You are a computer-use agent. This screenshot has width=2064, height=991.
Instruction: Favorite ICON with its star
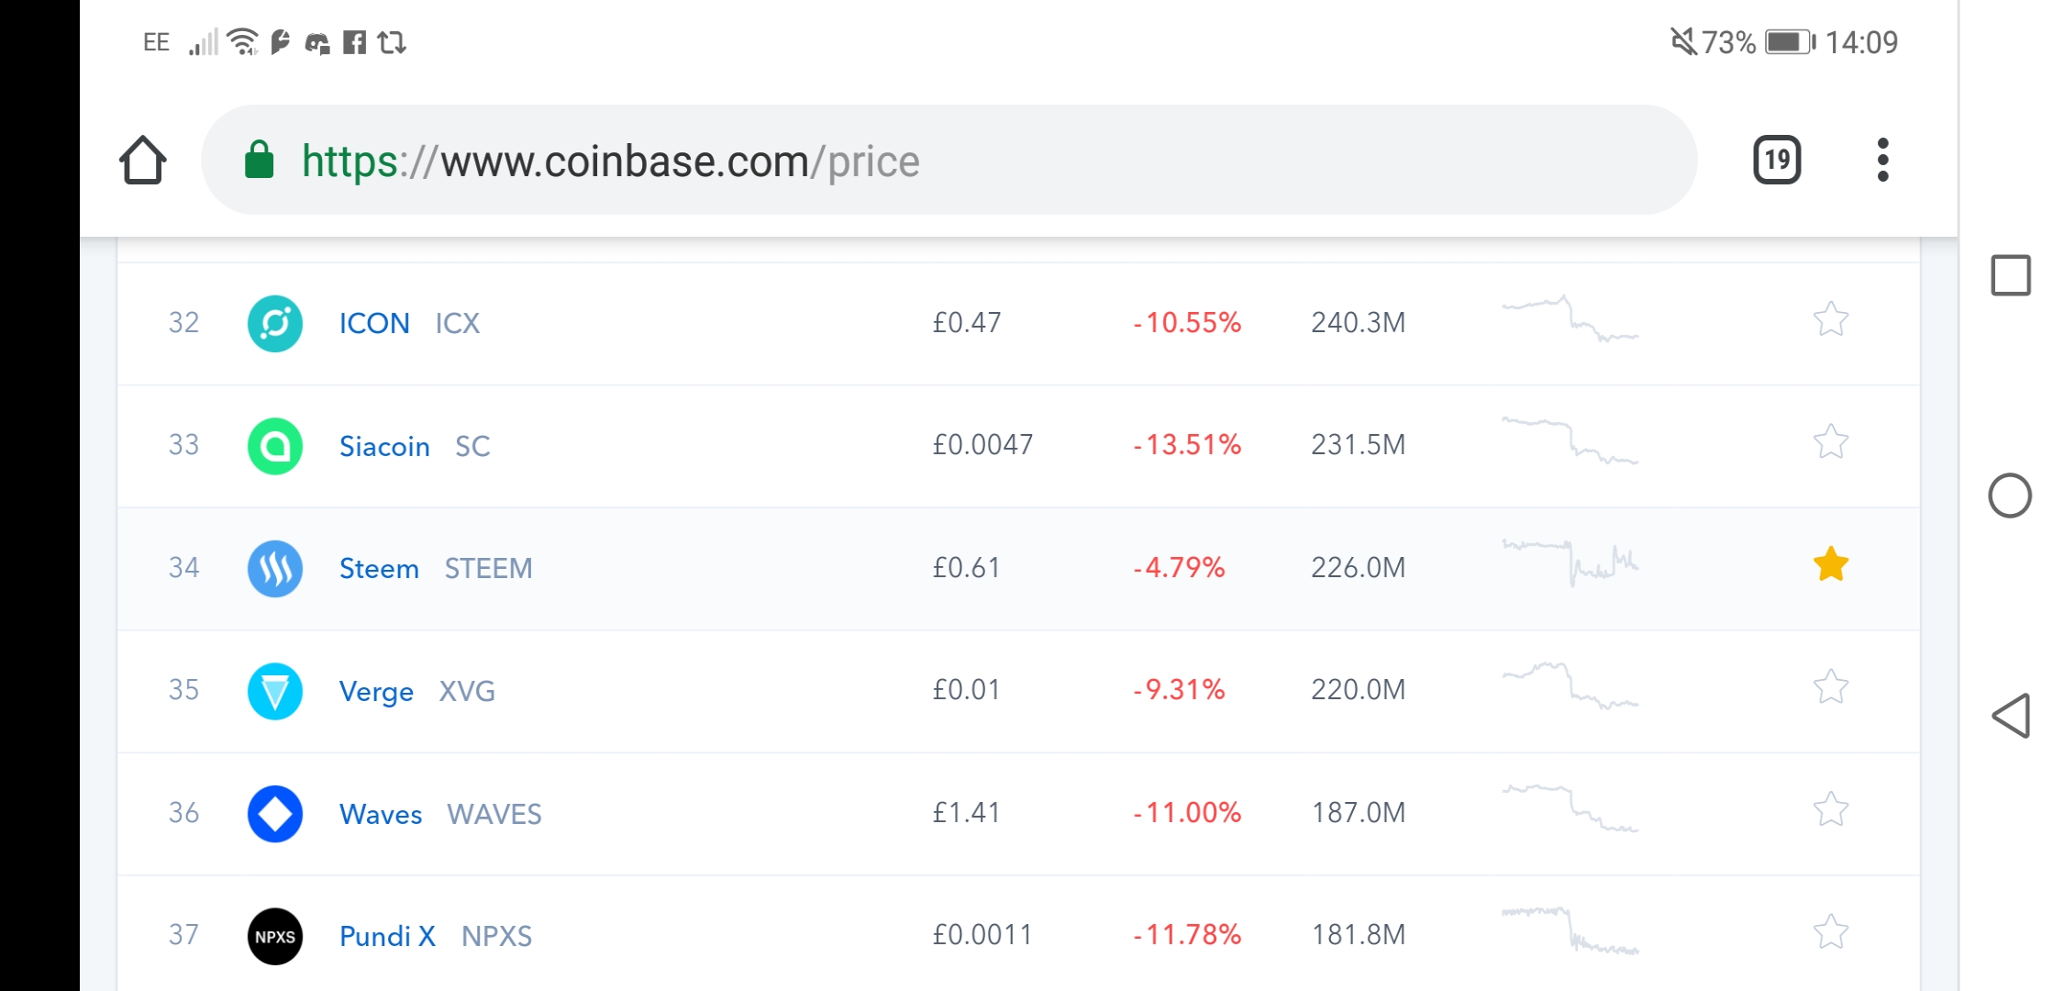pyautogui.click(x=1830, y=319)
